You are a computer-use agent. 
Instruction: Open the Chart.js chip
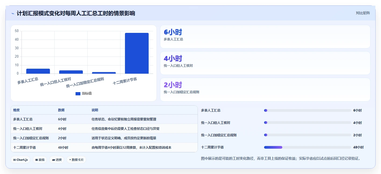pos(20,160)
